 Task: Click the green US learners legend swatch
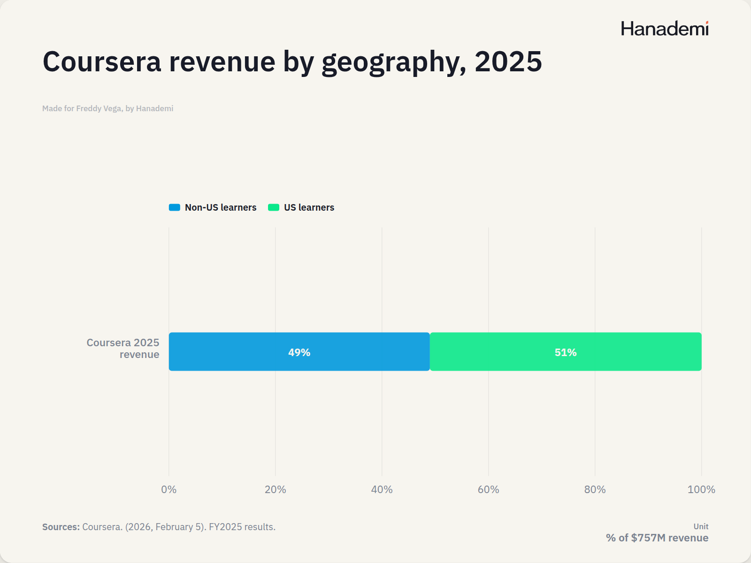pyautogui.click(x=274, y=207)
